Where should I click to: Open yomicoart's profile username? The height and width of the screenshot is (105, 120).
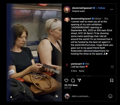(x=76, y=64)
